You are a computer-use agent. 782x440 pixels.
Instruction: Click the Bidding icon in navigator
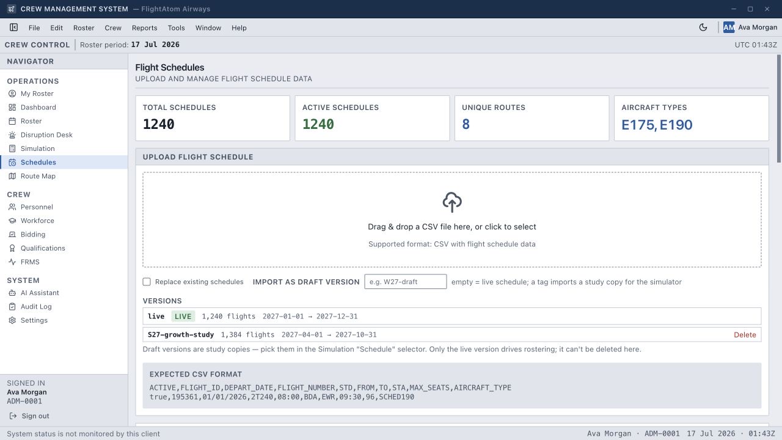12,235
